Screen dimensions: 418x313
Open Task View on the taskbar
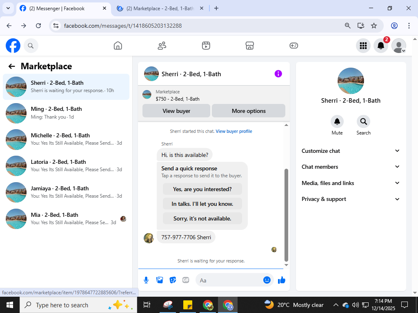(147, 305)
